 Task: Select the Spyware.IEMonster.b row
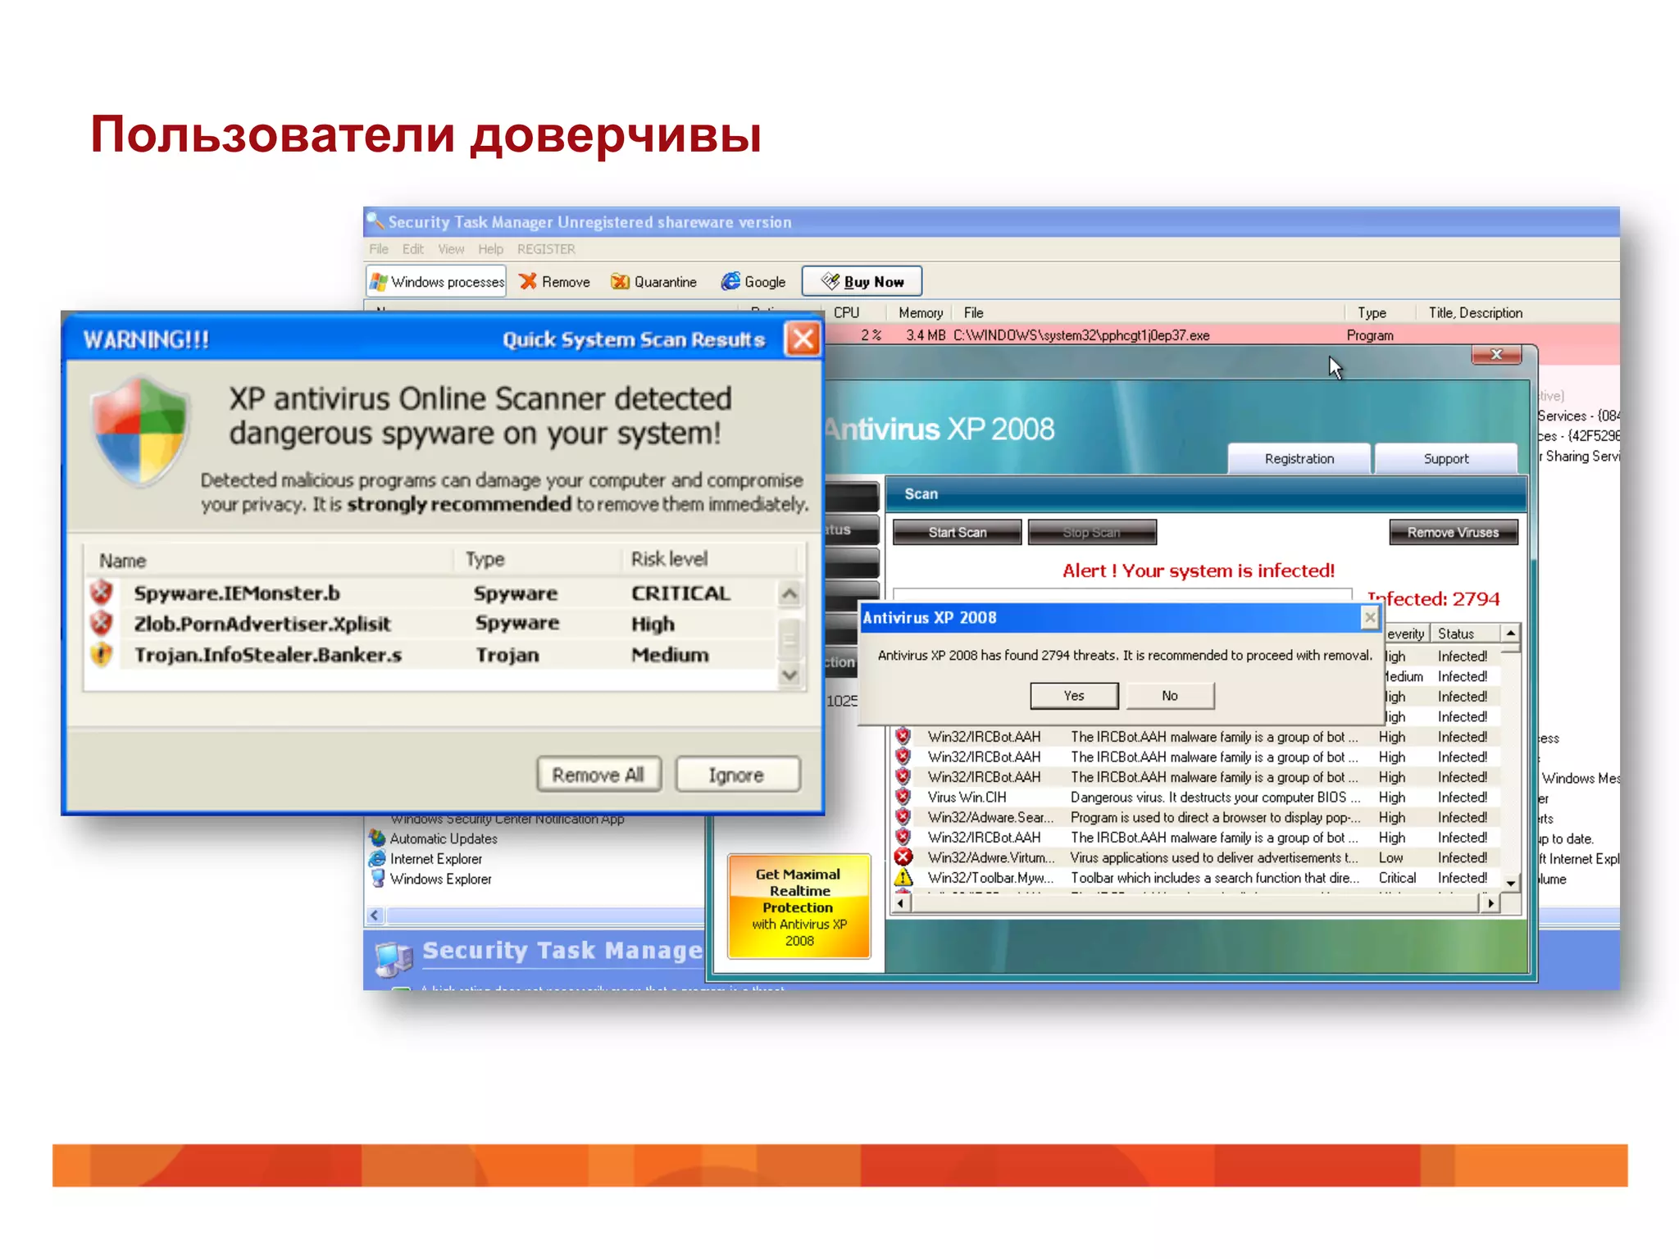click(x=431, y=593)
